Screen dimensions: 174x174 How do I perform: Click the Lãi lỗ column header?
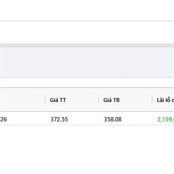(x=165, y=100)
